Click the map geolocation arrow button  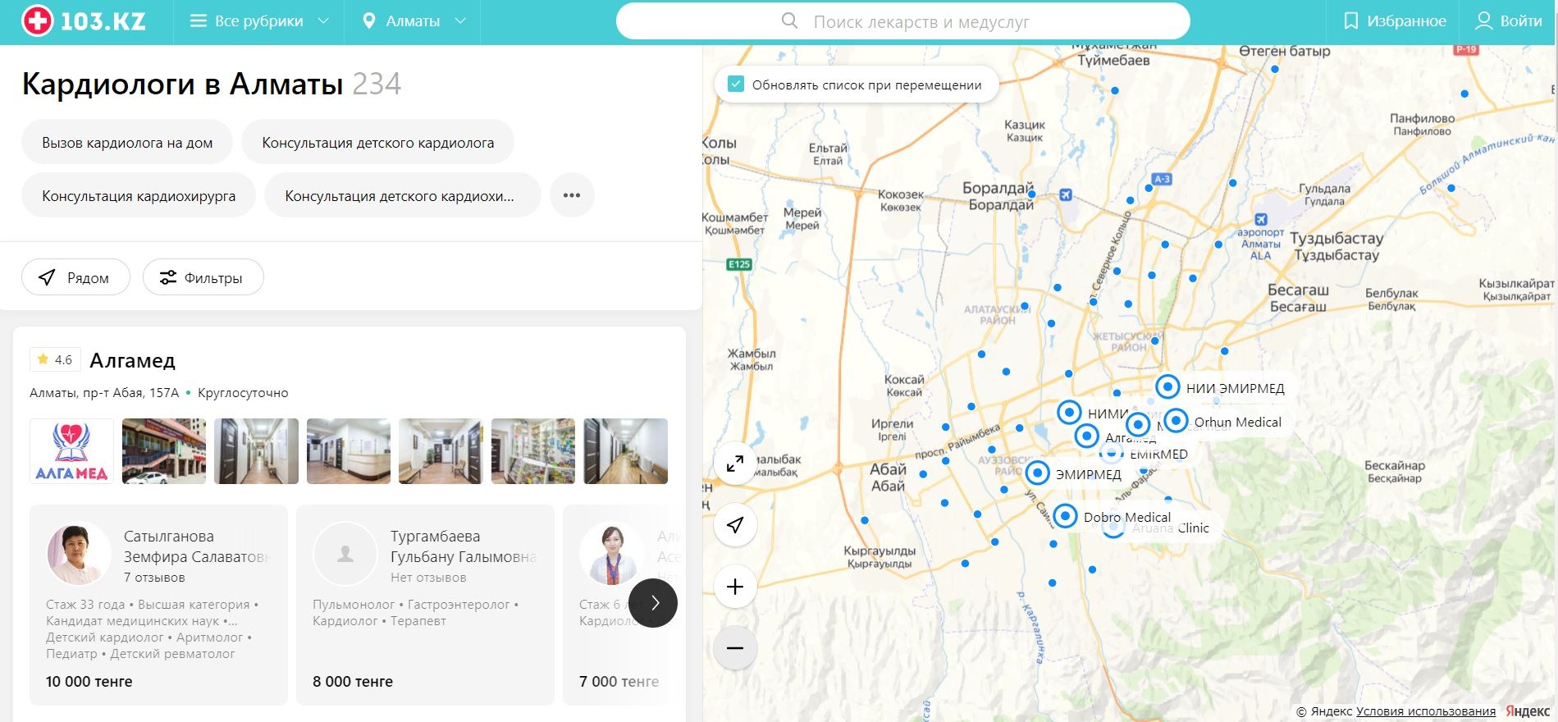(735, 525)
